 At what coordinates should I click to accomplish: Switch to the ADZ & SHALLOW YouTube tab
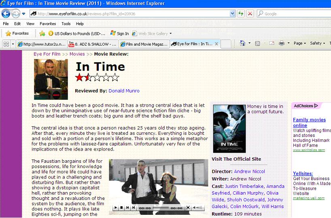[93, 44]
